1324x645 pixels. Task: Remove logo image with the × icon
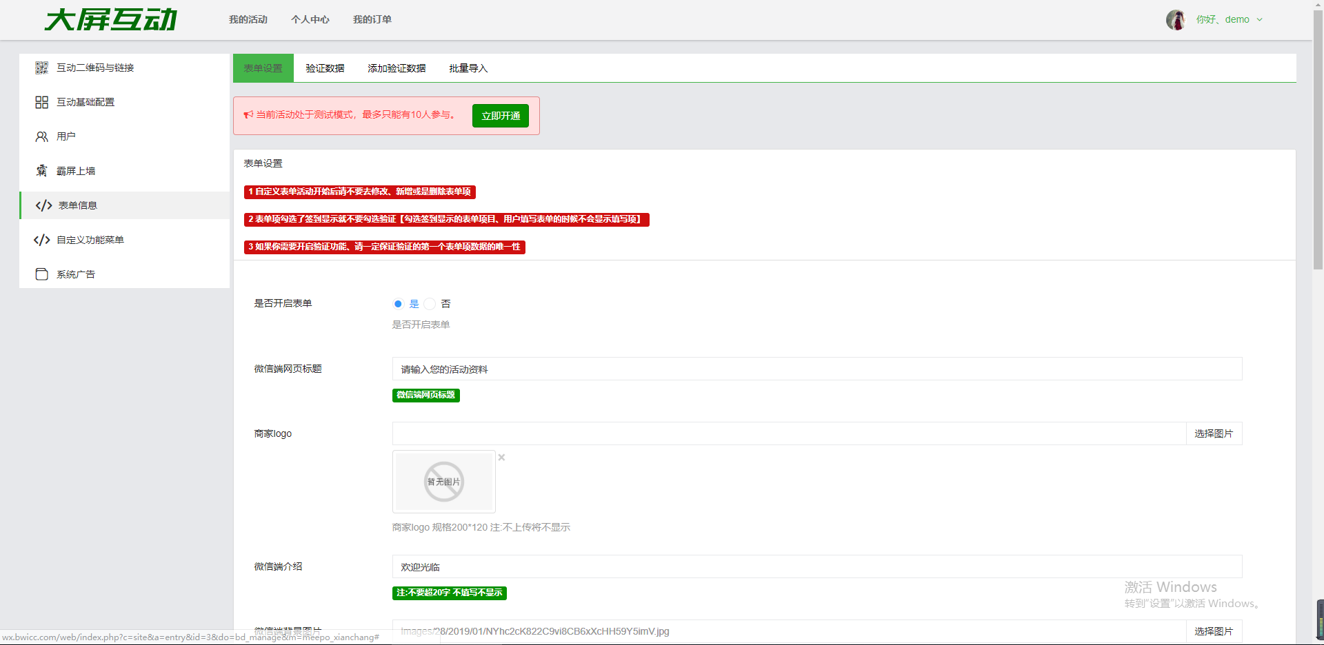501,458
